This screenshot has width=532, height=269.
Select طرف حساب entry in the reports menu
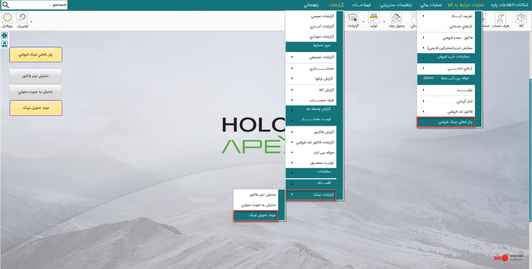click(x=311, y=100)
